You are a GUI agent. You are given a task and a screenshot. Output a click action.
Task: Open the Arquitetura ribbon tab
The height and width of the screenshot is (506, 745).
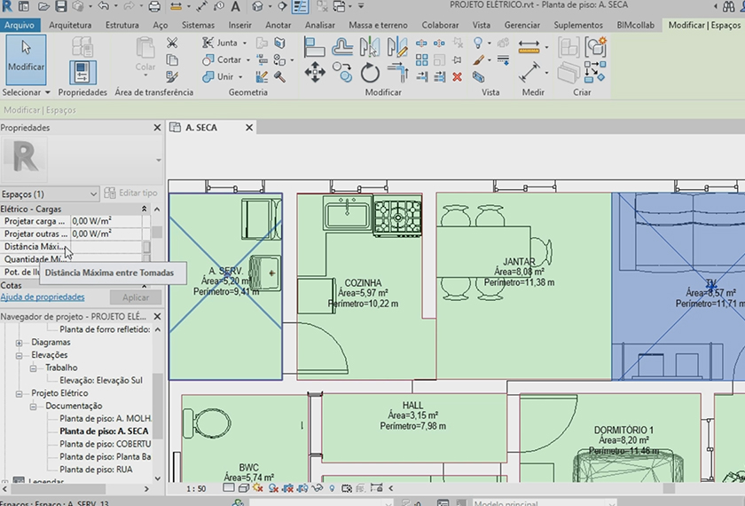point(70,25)
